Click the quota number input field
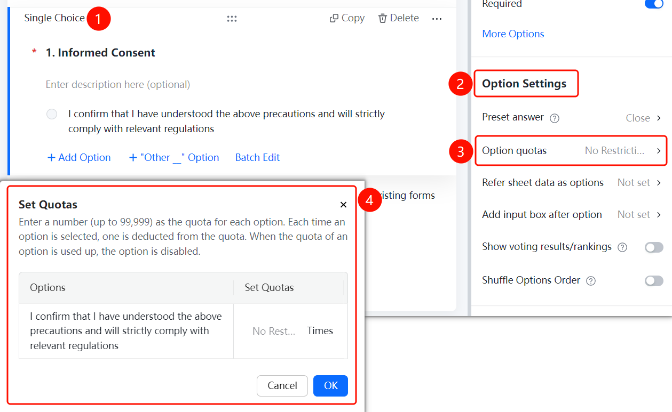The height and width of the screenshot is (412, 672). [273, 331]
